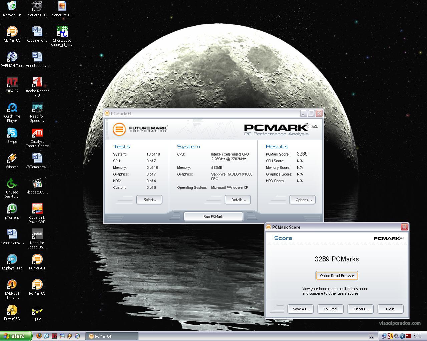Launch Firefox from the quick launch bar

[39, 336]
